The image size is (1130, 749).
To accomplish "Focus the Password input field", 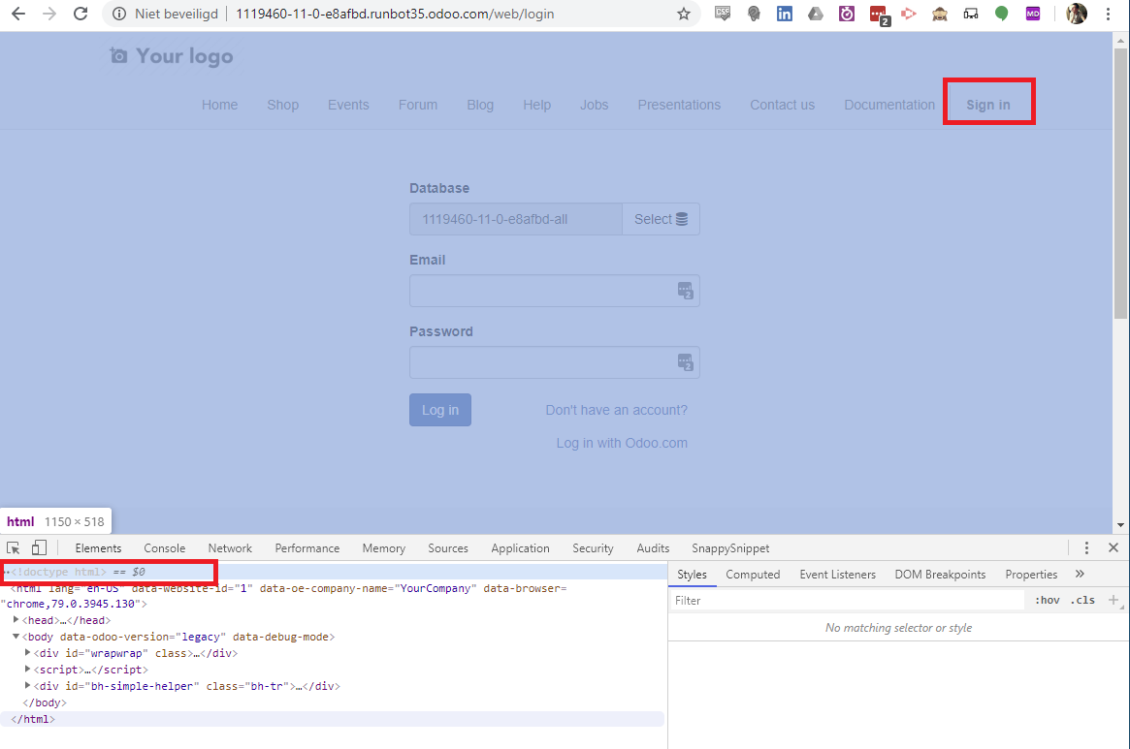I will [554, 362].
